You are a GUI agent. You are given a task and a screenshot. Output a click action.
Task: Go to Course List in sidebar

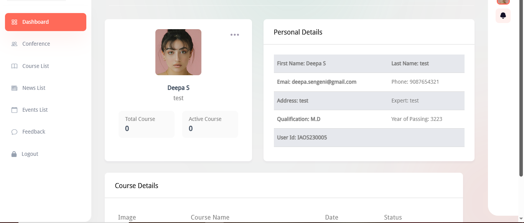tap(36, 66)
